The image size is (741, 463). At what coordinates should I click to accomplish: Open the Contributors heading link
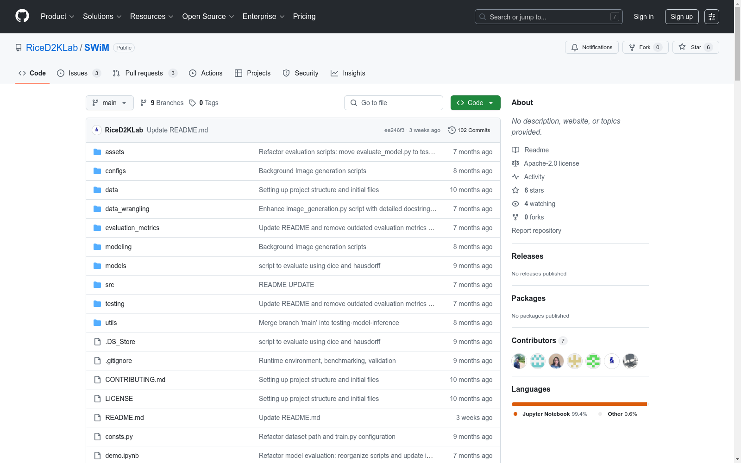[x=540, y=340]
